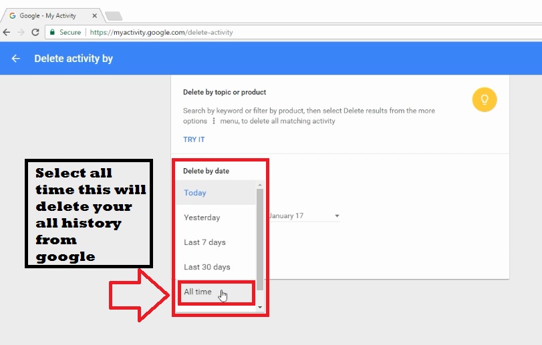
Task: Click the three-dot more options icon
Action: pyautogui.click(x=214, y=121)
